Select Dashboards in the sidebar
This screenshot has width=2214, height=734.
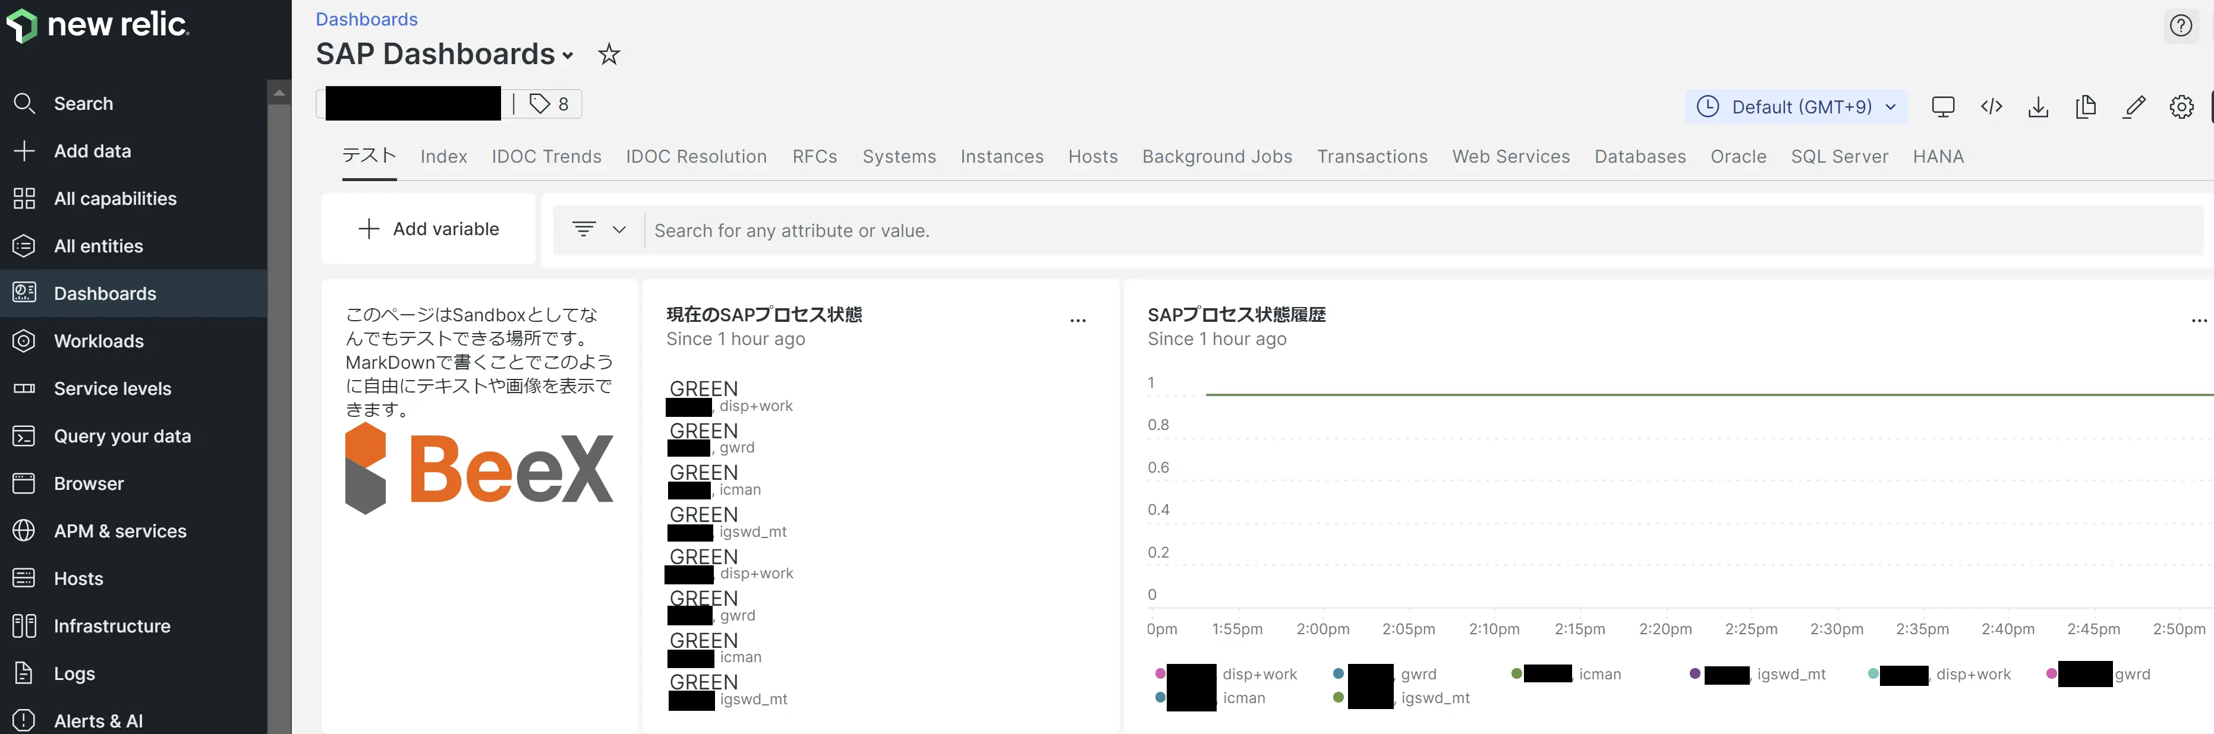(x=133, y=293)
